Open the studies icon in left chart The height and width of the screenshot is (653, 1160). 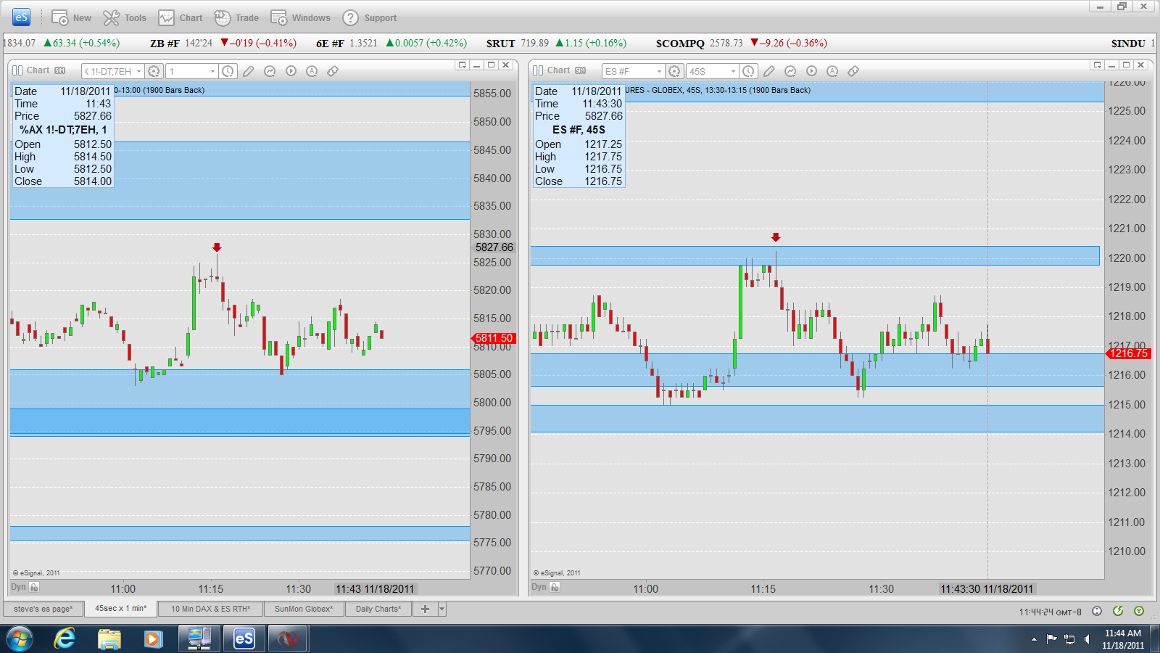[x=270, y=71]
